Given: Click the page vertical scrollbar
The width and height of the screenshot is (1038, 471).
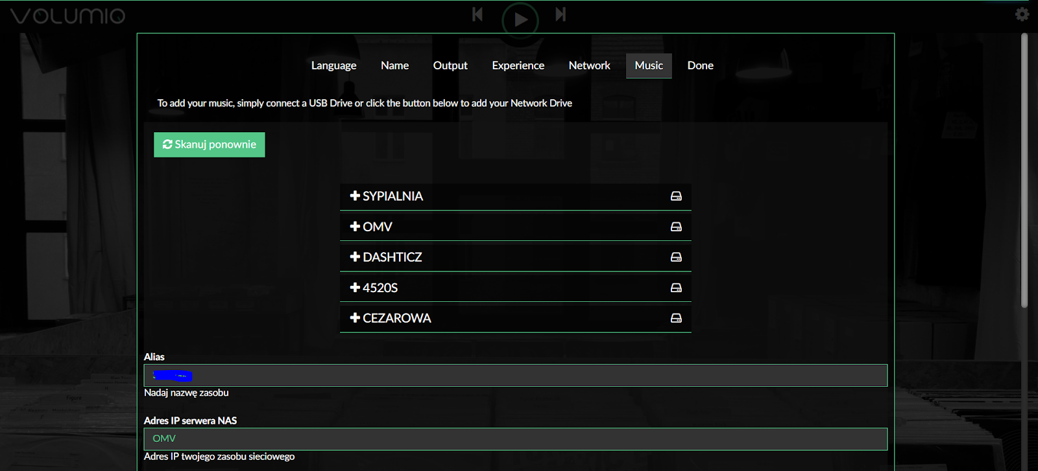Looking at the screenshot, I should point(1024,170).
